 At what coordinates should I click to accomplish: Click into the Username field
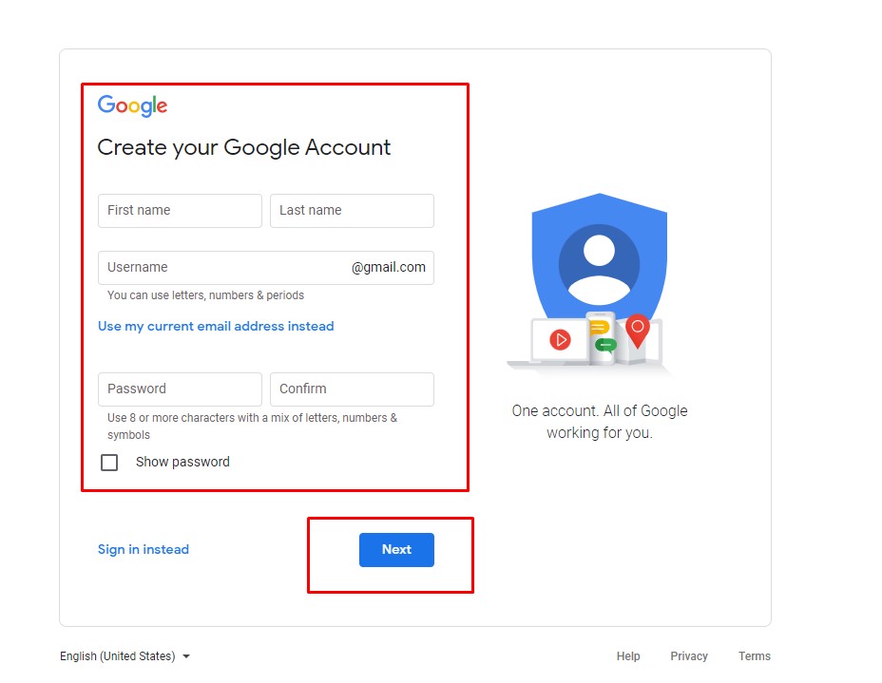point(266,268)
